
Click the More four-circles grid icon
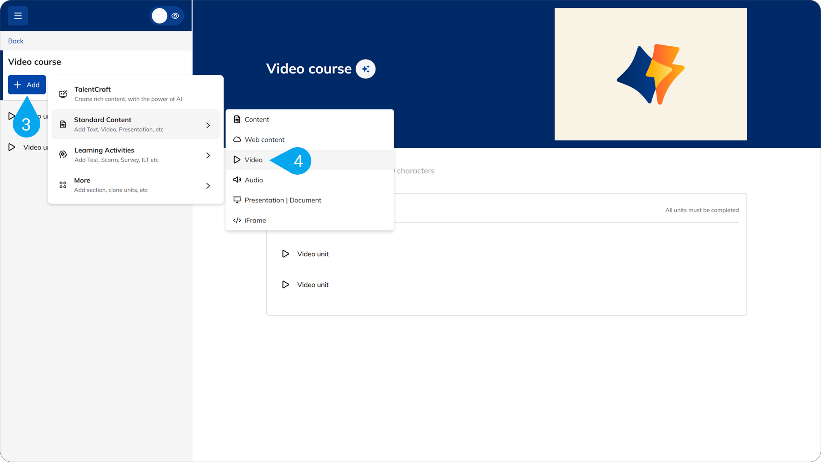[x=63, y=185]
